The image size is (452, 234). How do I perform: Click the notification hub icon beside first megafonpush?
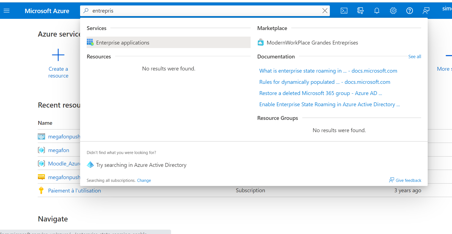[41, 137]
